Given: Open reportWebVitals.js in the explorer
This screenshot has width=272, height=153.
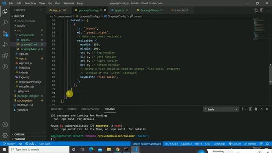Looking at the screenshot, I should click(30, 82).
